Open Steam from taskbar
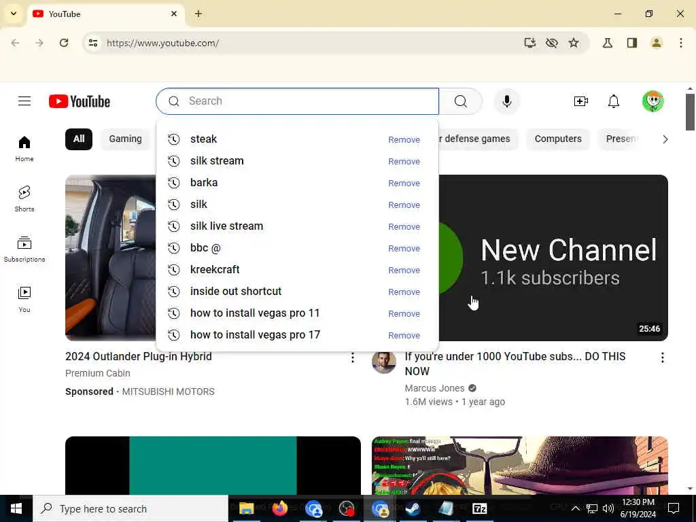 pyautogui.click(x=413, y=508)
